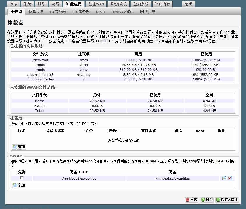246x209 pixels.
Task: Click the 复位 reset button
Action: [191, 200]
